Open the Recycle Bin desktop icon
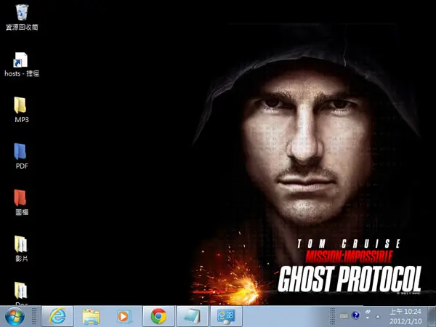 tap(22, 17)
